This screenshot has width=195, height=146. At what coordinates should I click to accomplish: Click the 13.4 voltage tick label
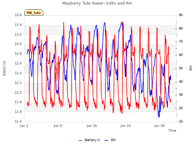(18, 25)
